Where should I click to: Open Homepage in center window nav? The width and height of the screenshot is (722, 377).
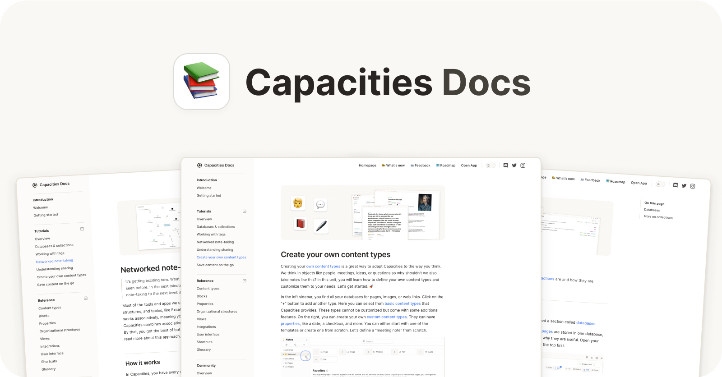[x=367, y=166]
